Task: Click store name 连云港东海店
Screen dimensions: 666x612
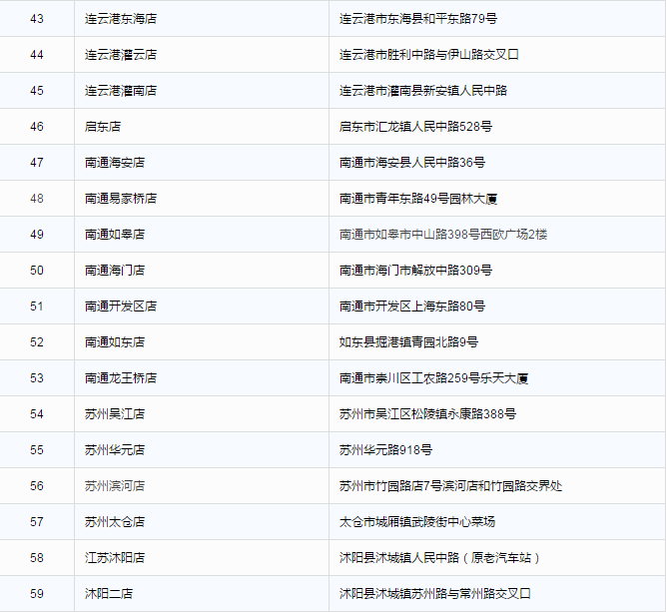Action: coord(121,19)
